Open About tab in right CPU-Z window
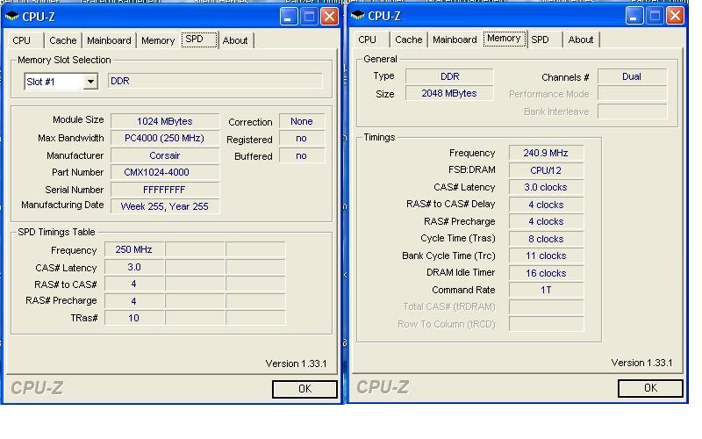The height and width of the screenshot is (439, 702). pyautogui.click(x=581, y=40)
